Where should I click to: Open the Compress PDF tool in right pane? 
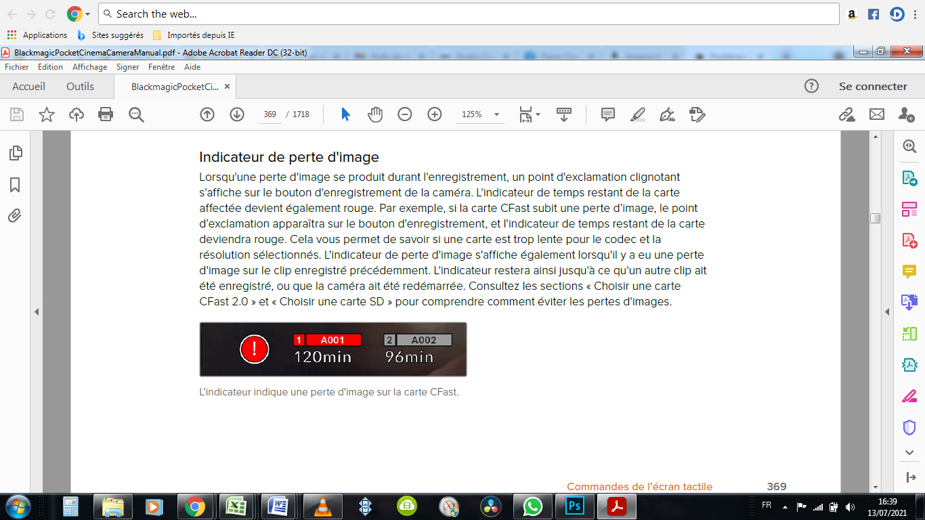pyautogui.click(x=909, y=365)
